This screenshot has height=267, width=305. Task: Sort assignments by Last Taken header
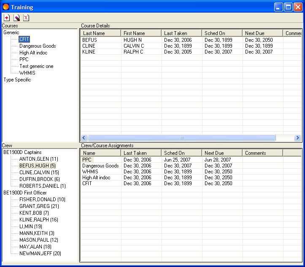click(x=141, y=153)
